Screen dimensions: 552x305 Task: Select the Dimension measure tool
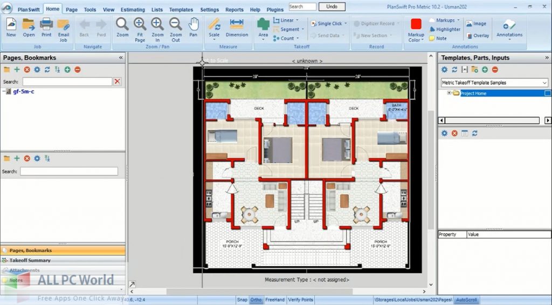237,24
